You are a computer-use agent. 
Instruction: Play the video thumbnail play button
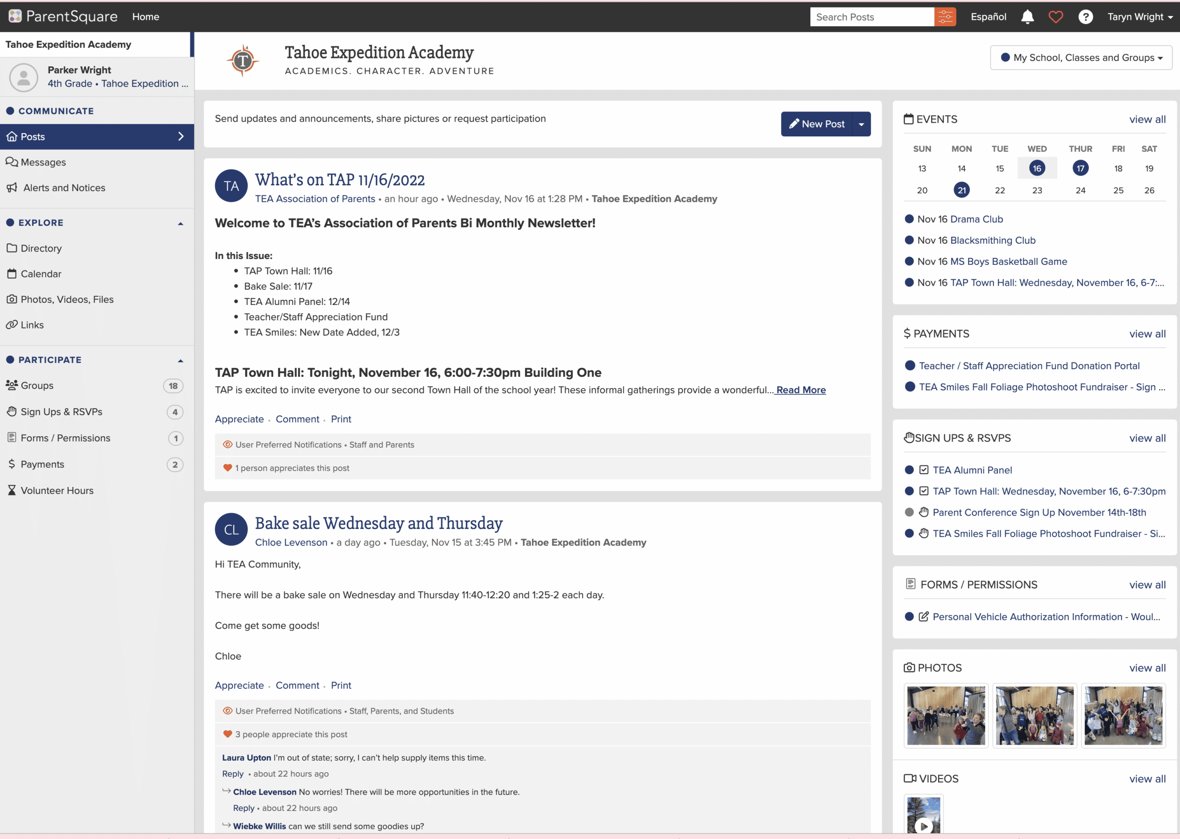coord(924,826)
